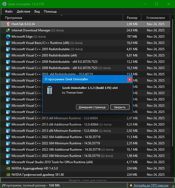The height and width of the screenshot is (188, 175).
Task: Select NVIDIA Графический драйвер 581.80 text
Action: [38, 175]
